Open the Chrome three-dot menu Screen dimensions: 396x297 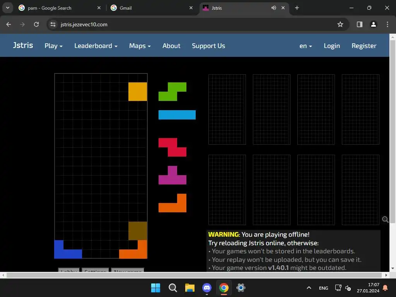pos(387,24)
